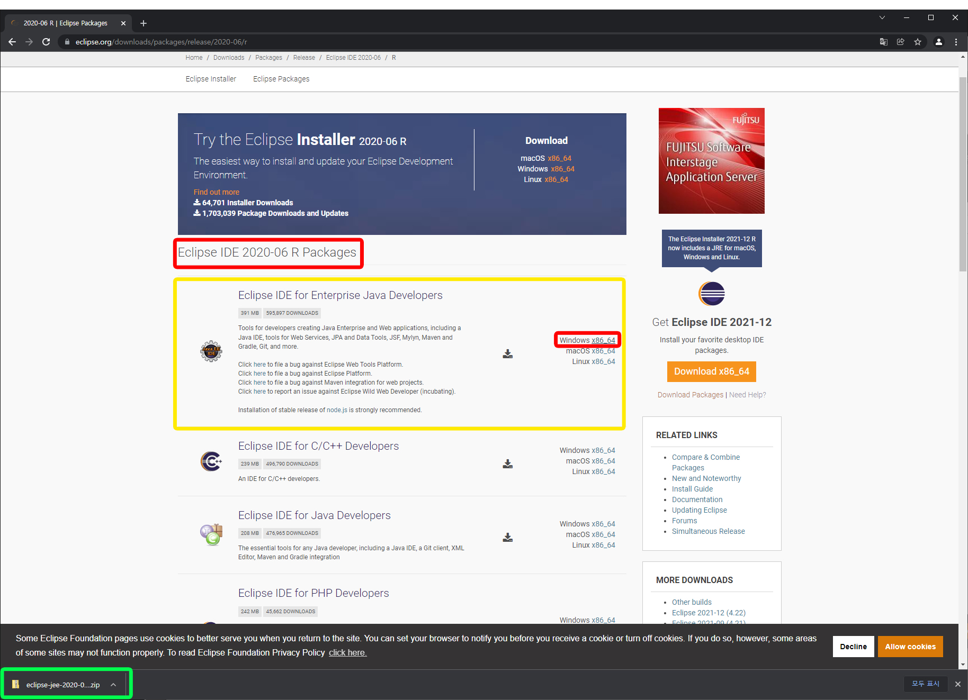Click the C/C++ package icon
Viewport: 968px width, 700px height.
[x=211, y=461]
